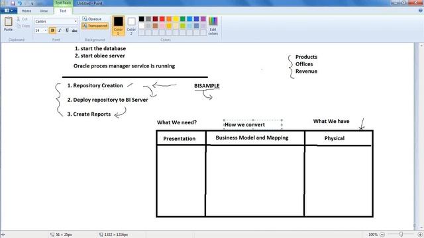Click 'Oracle proces manager service is running' text
This screenshot has height=238, width=424.
[124, 66]
